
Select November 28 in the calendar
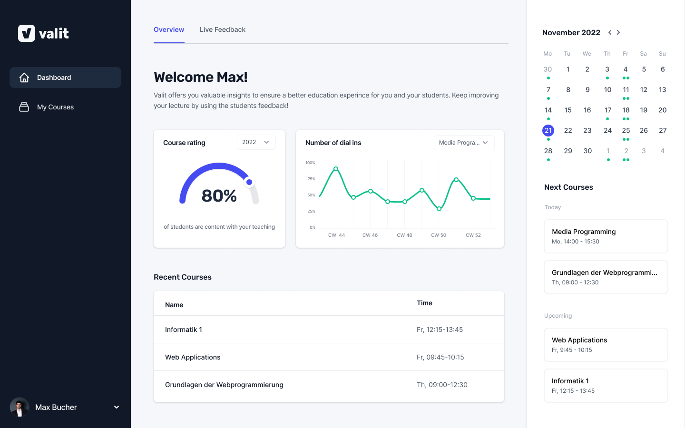click(x=548, y=151)
